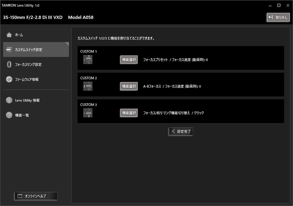
Task: Click the CUSTOM 2 heading label
Action: pyautogui.click(x=89, y=78)
